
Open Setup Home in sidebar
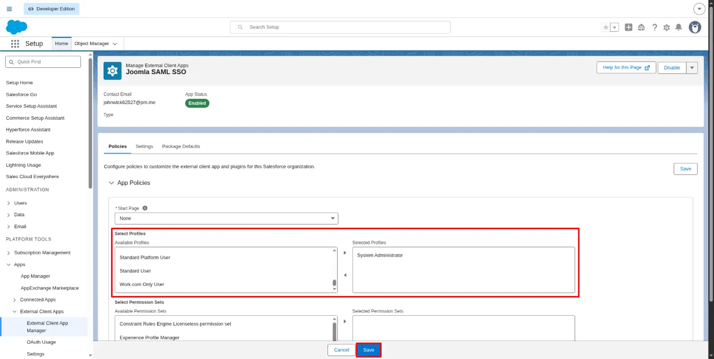[19, 83]
